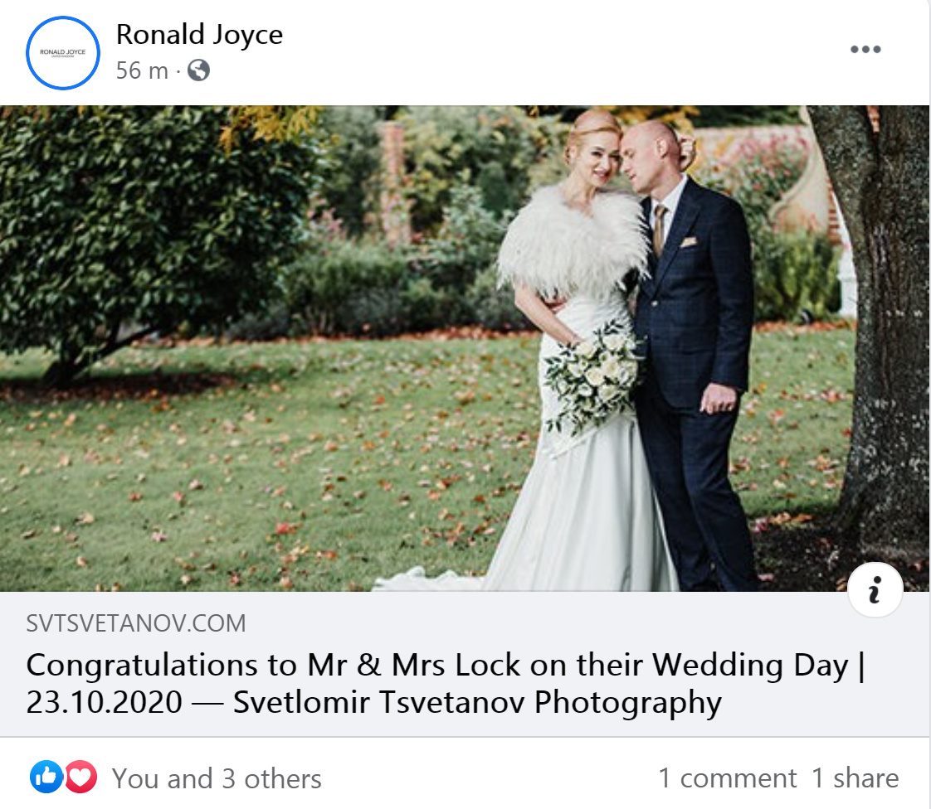Screen dimensions: 931x809
Task: Open the 'Congratulations to Mr & Mrs Lock' headline
Action: tap(446, 683)
